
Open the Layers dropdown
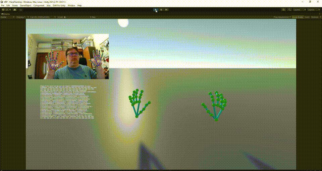pos(300,10)
